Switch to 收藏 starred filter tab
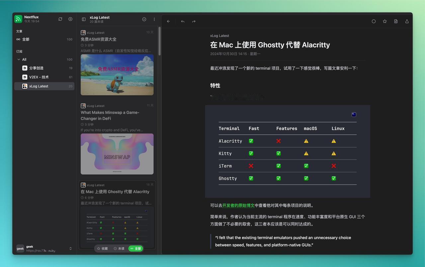The image size is (425, 267). 102,248
